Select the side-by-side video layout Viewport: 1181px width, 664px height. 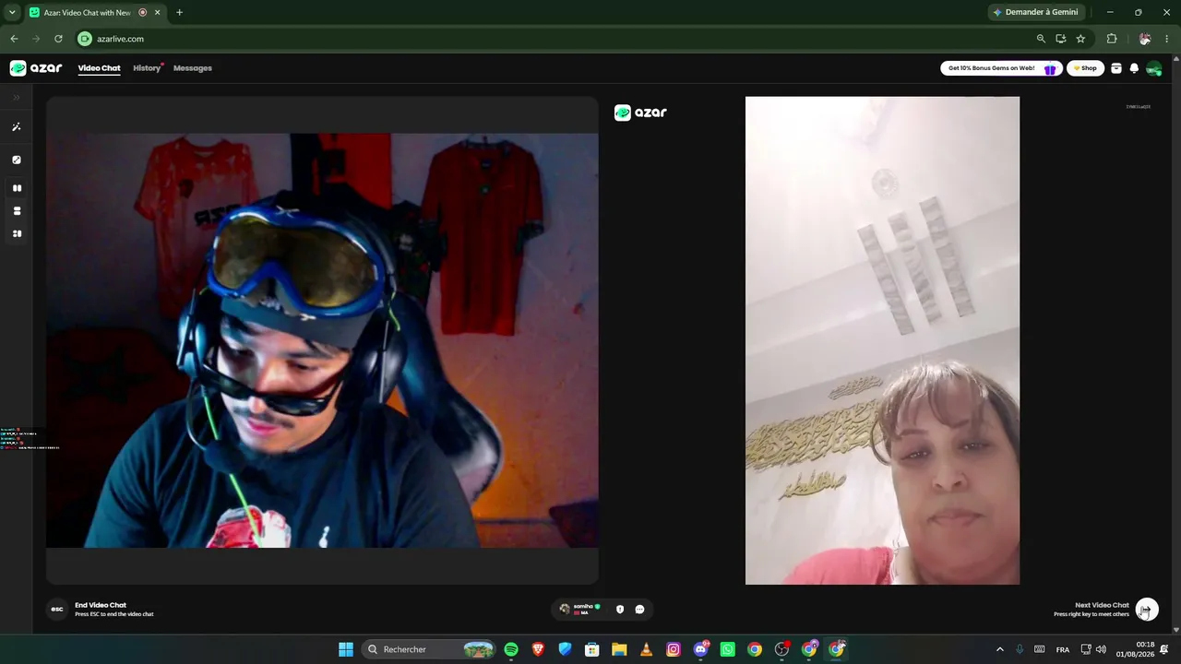click(17, 188)
